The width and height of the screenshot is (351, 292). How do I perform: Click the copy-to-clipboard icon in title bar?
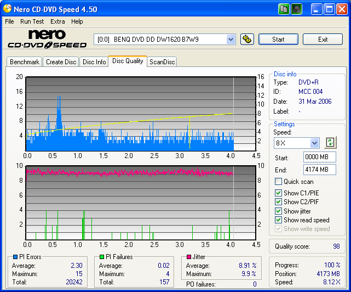click(x=284, y=9)
